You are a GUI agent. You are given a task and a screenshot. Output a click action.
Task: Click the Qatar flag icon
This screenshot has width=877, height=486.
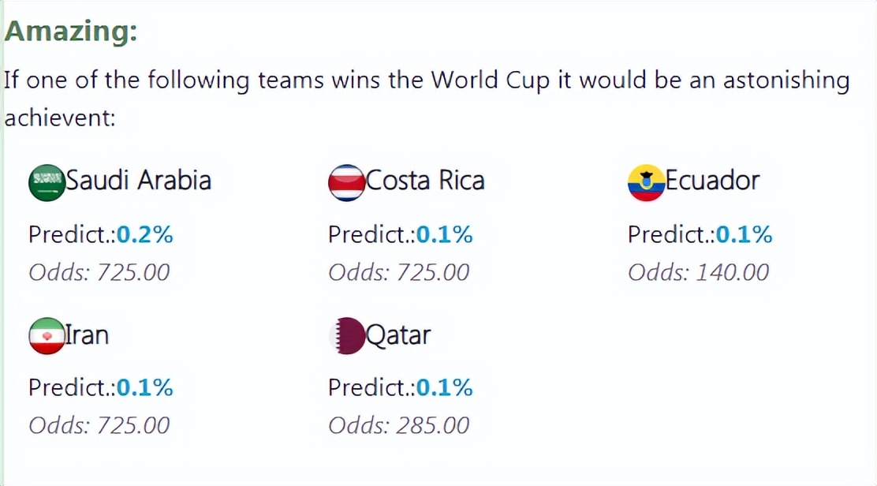click(346, 336)
